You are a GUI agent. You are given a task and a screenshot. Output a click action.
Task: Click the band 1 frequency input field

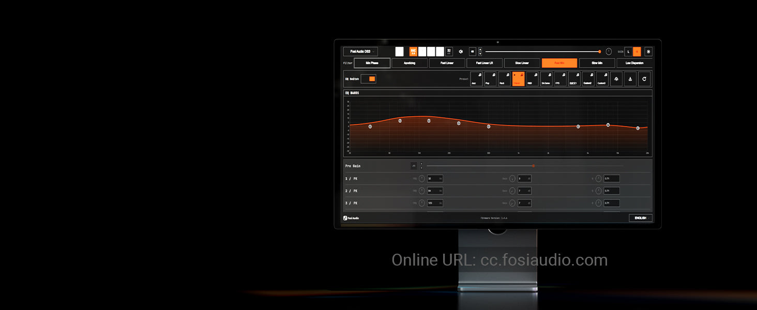click(x=434, y=179)
